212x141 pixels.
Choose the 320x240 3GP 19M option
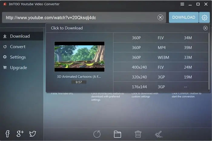click(x=161, y=77)
